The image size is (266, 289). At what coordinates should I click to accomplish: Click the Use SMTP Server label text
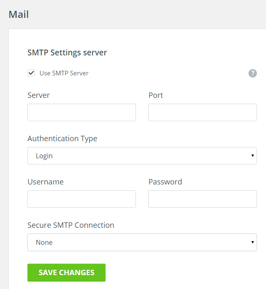pyautogui.click(x=64, y=73)
